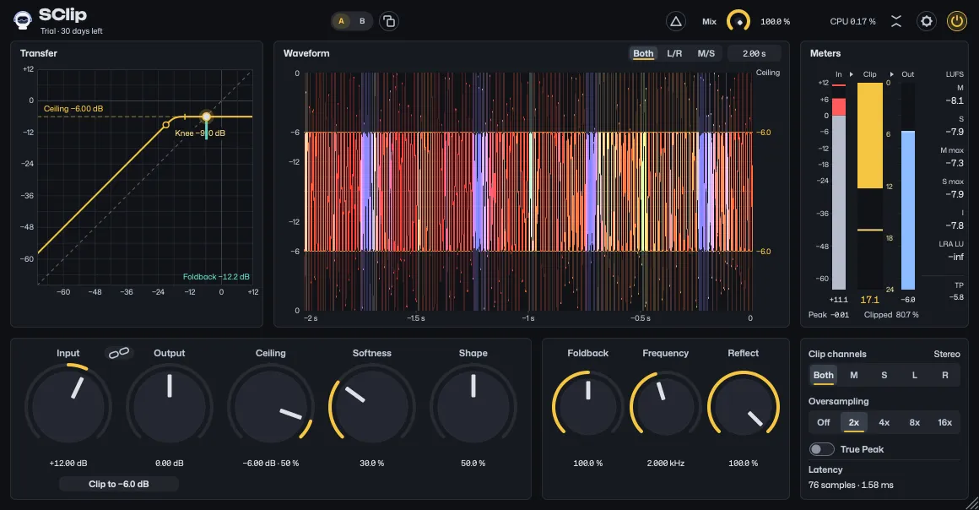Copy A/B state with the copy icon
This screenshot has height=510, width=979.
tap(389, 21)
